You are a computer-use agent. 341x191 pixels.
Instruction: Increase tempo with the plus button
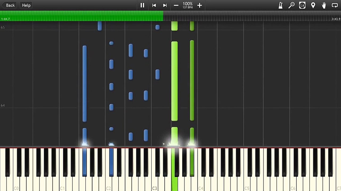[x=200, y=5]
